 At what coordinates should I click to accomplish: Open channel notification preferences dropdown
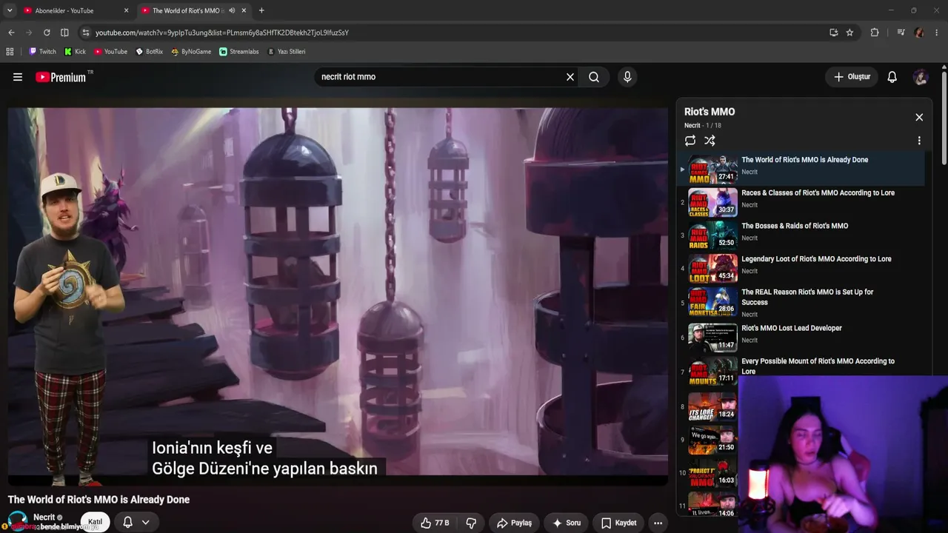[136, 522]
